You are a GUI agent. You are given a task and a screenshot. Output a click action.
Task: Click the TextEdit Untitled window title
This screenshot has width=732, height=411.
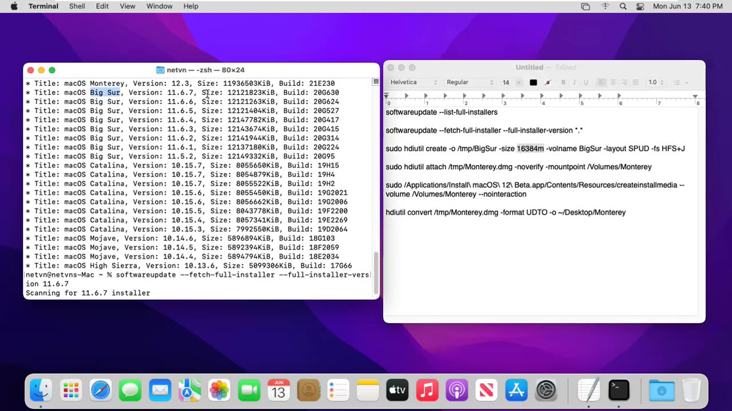point(530,67)
